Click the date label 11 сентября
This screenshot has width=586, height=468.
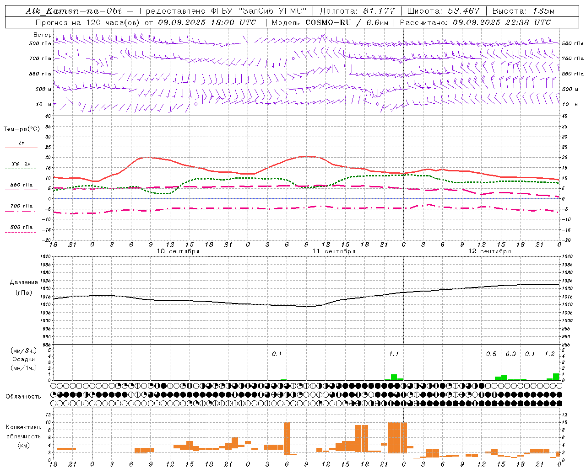pyautogui.click(x=334, y=251)
